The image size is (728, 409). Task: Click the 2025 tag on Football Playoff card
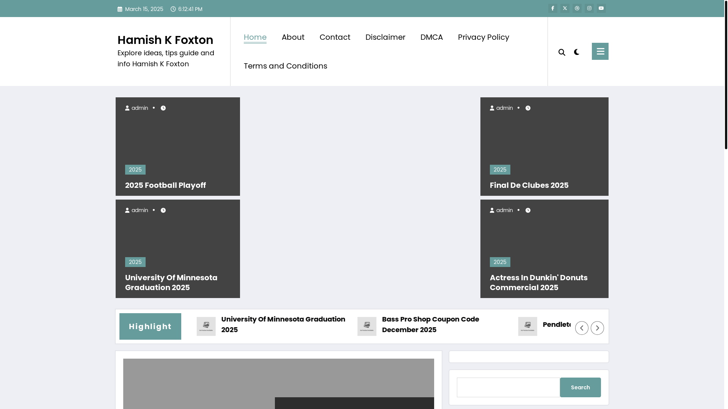tap(135, 170)
